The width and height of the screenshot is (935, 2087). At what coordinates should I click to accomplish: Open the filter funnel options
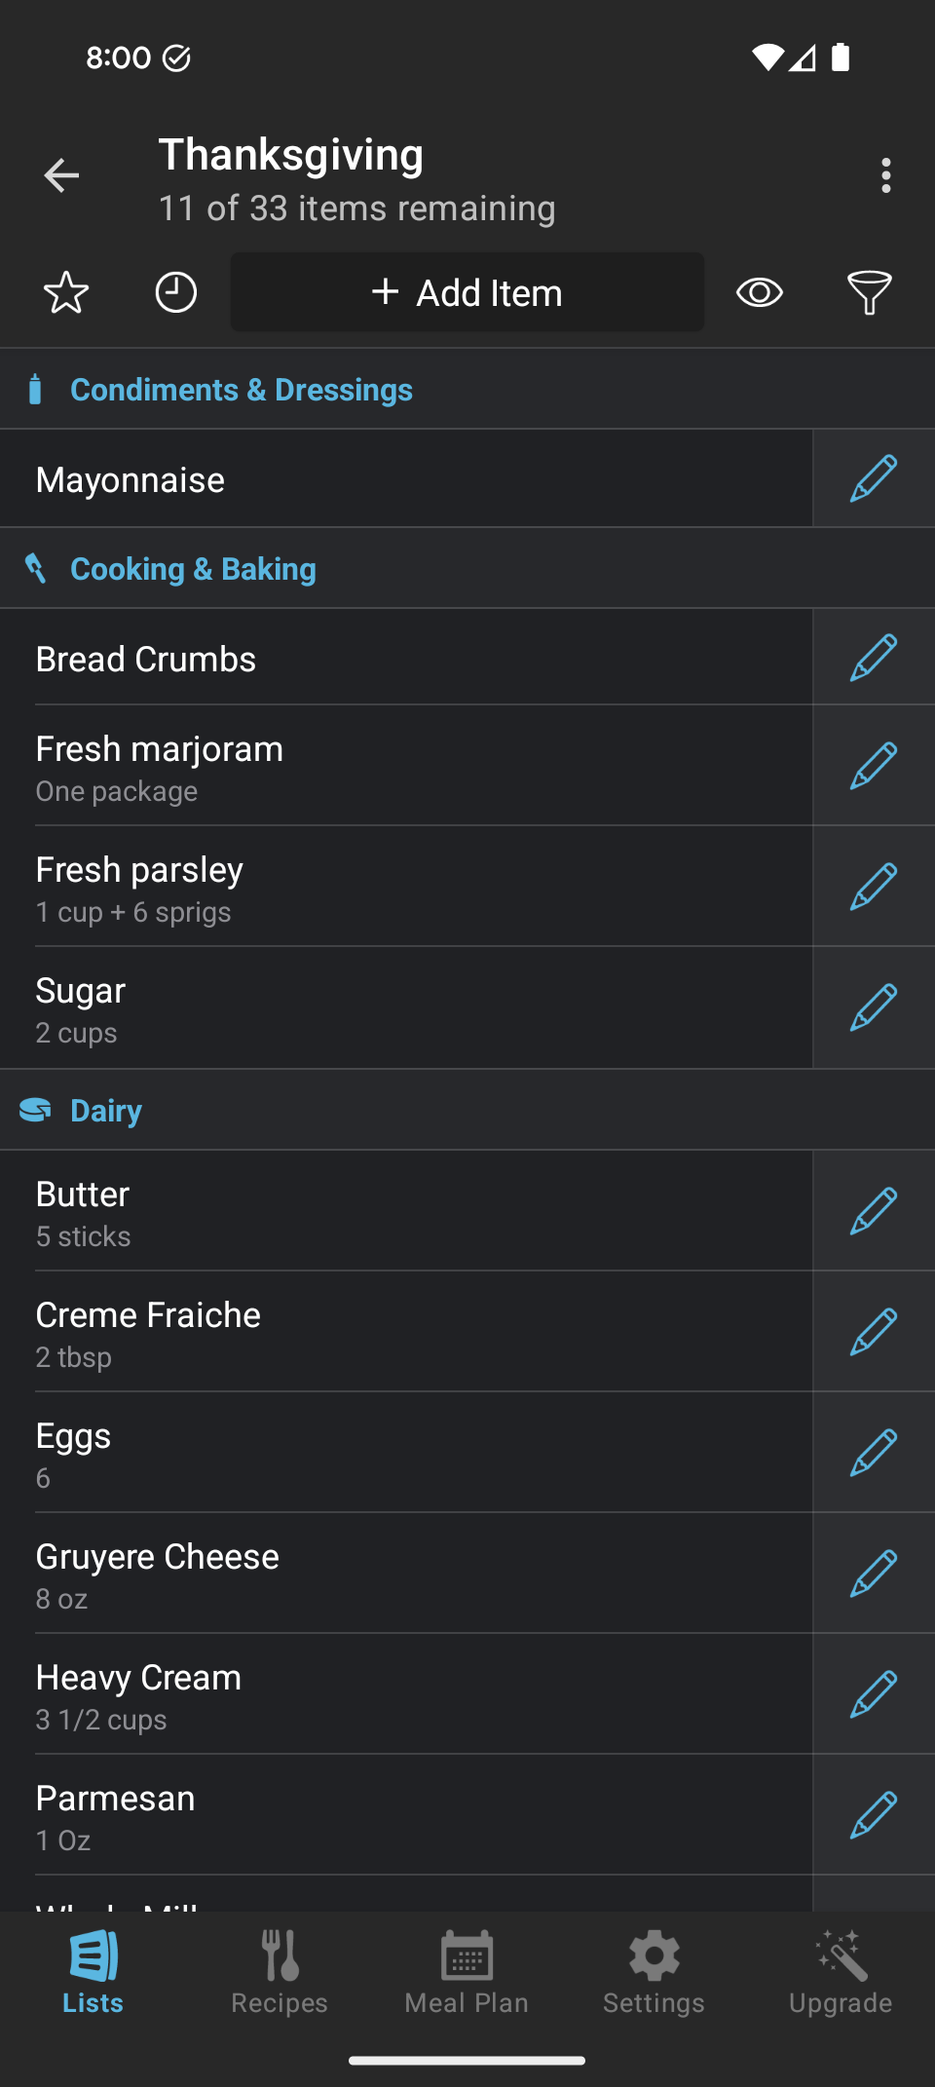(x=869, y=292)
